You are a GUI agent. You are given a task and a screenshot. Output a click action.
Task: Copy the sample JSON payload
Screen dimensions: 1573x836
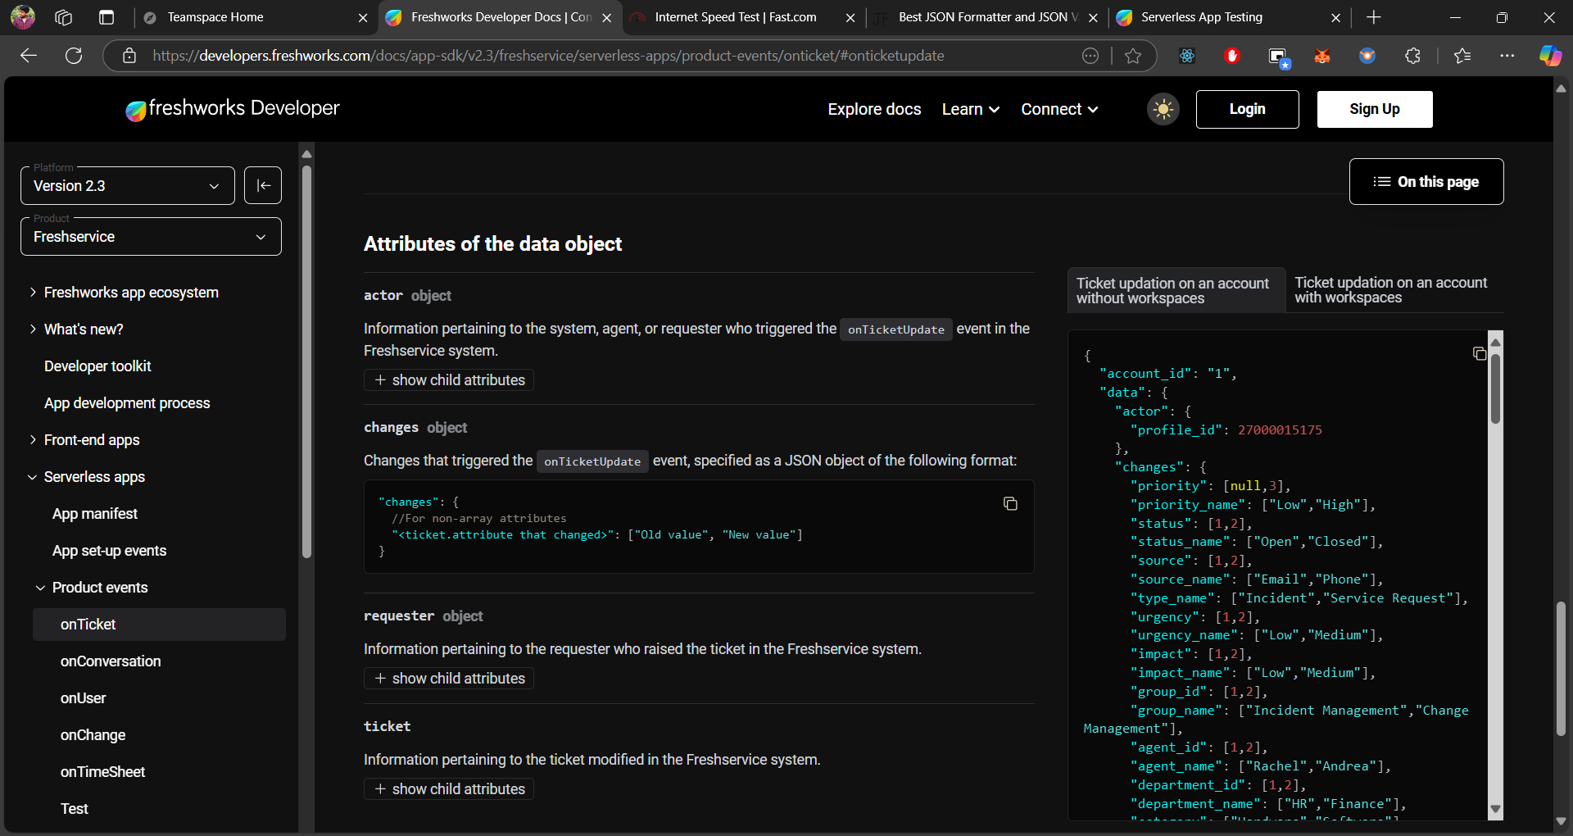[1479, 353]
